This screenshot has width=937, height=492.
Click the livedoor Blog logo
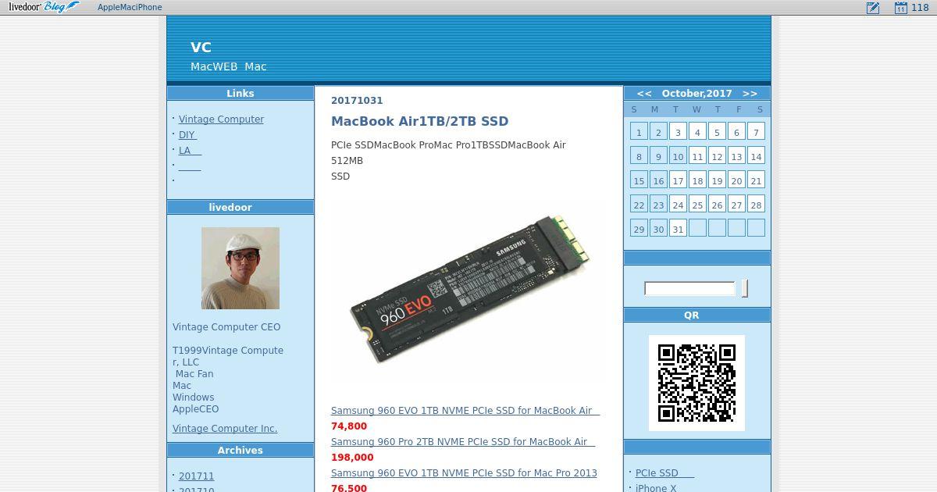[44, 7]
